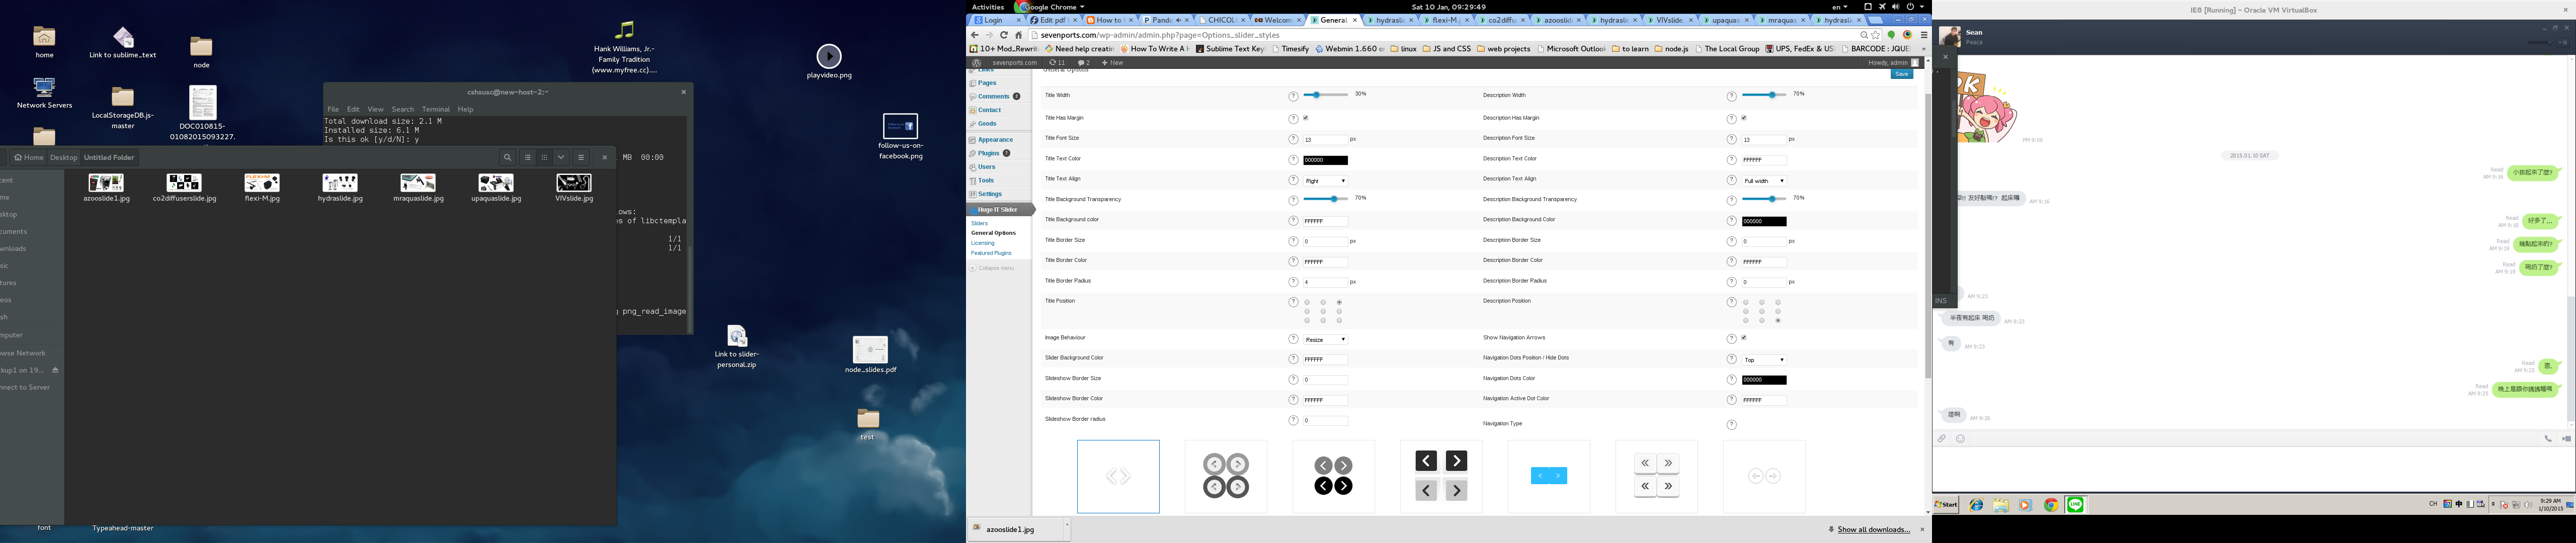The image size is (2576, 543).
Task: Open the Plugins admin menu
Action: click(988, 153)
